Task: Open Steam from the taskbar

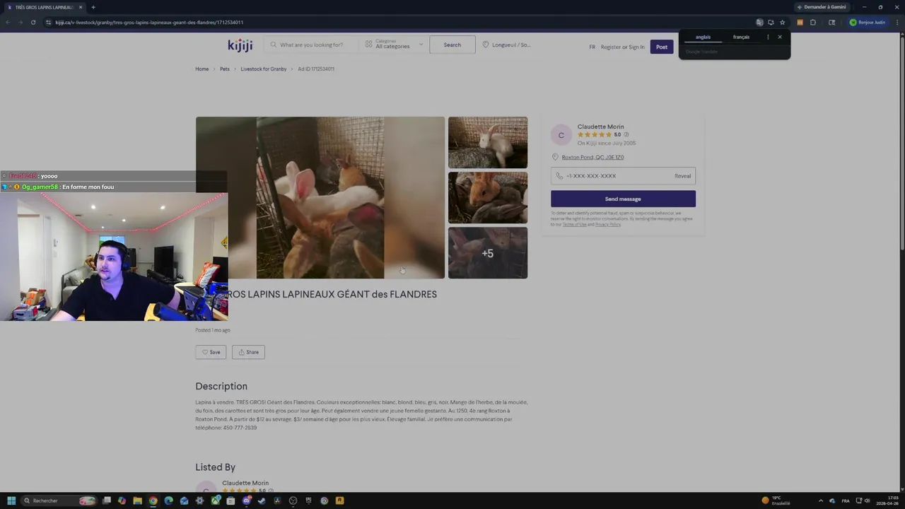Action: [262, 501]
